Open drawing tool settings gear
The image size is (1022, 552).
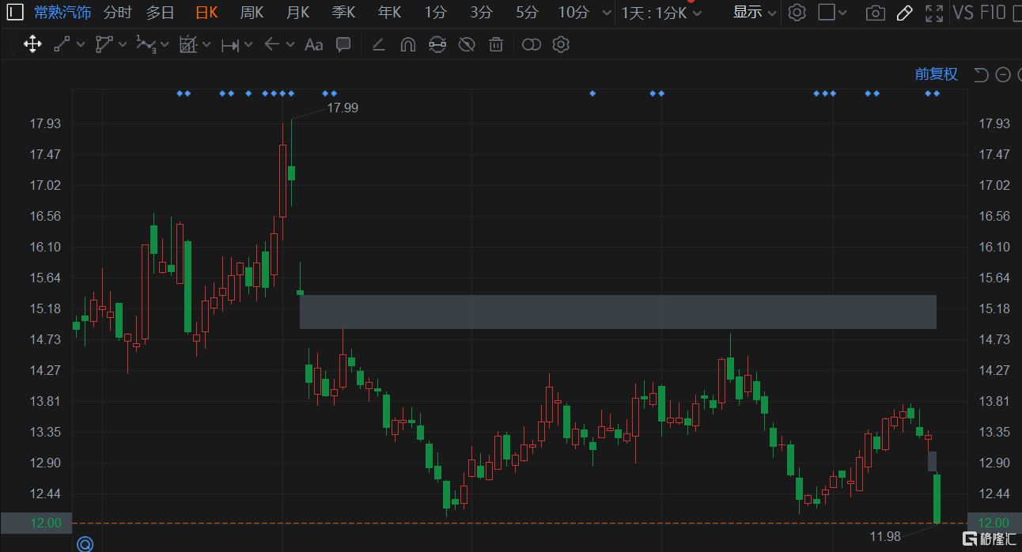[561, 44]
